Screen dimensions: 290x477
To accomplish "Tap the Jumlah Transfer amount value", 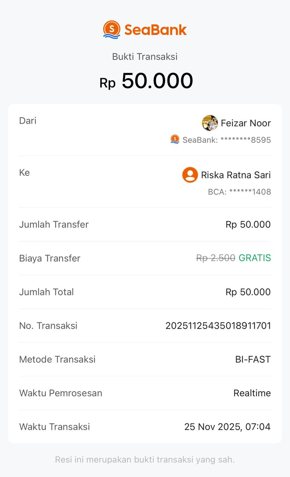I will click(248, 224).
